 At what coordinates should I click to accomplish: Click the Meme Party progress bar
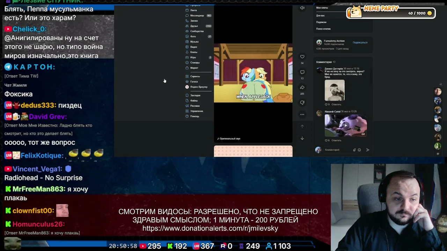391,13
